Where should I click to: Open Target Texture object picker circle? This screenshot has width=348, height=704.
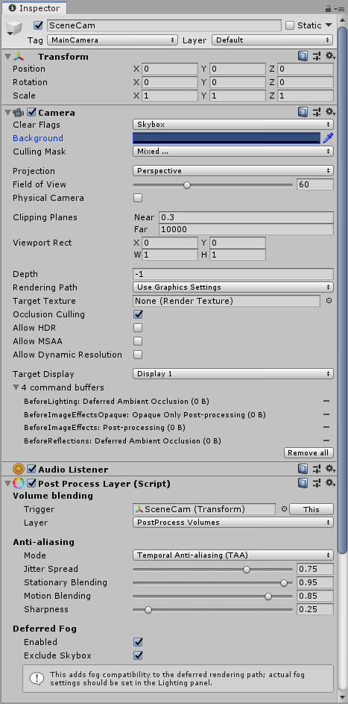pyautogui.click(x=329, y=301)
